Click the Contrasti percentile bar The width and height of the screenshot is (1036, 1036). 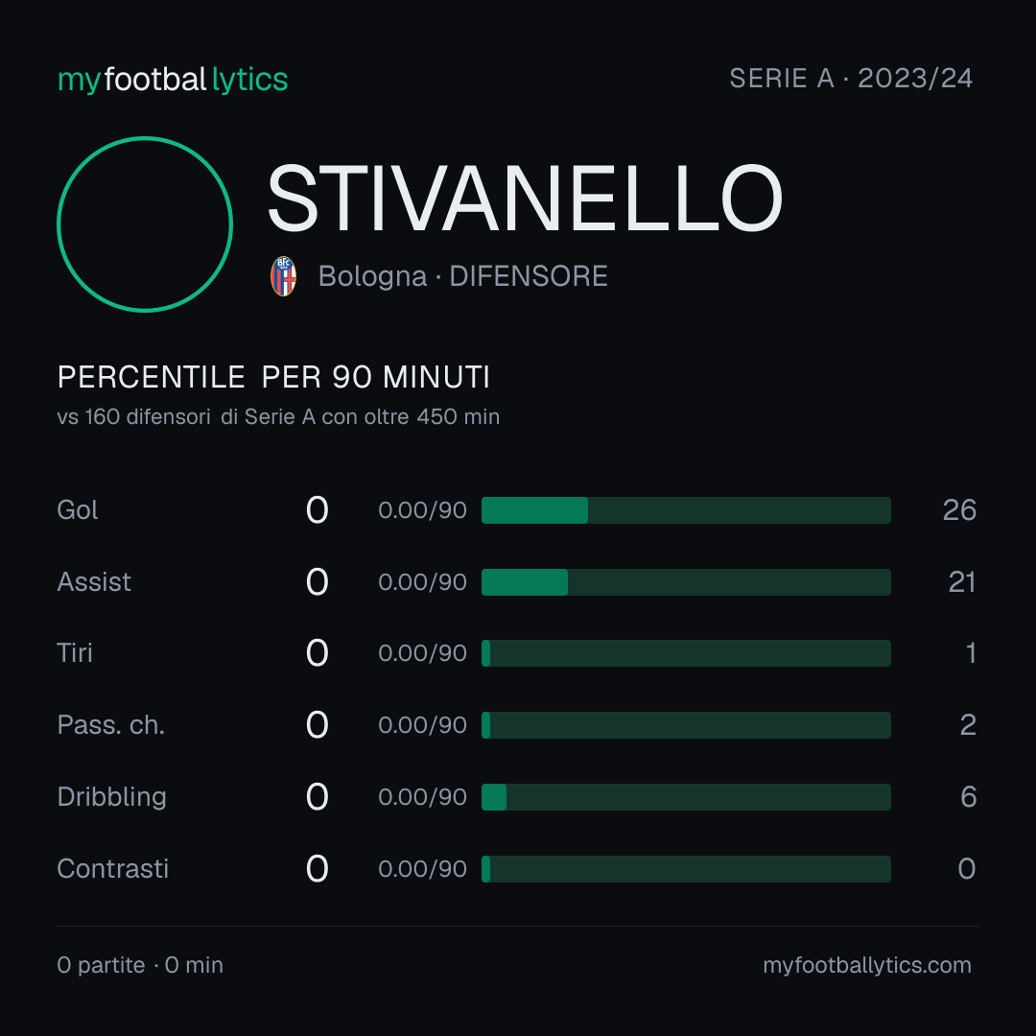686,869
